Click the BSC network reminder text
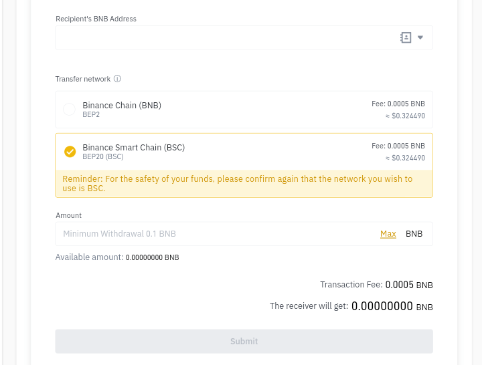Viewport: 482px width, 365px height. 237,184
